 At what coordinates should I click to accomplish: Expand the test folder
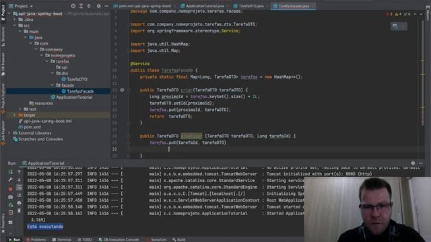coord(20,109)
